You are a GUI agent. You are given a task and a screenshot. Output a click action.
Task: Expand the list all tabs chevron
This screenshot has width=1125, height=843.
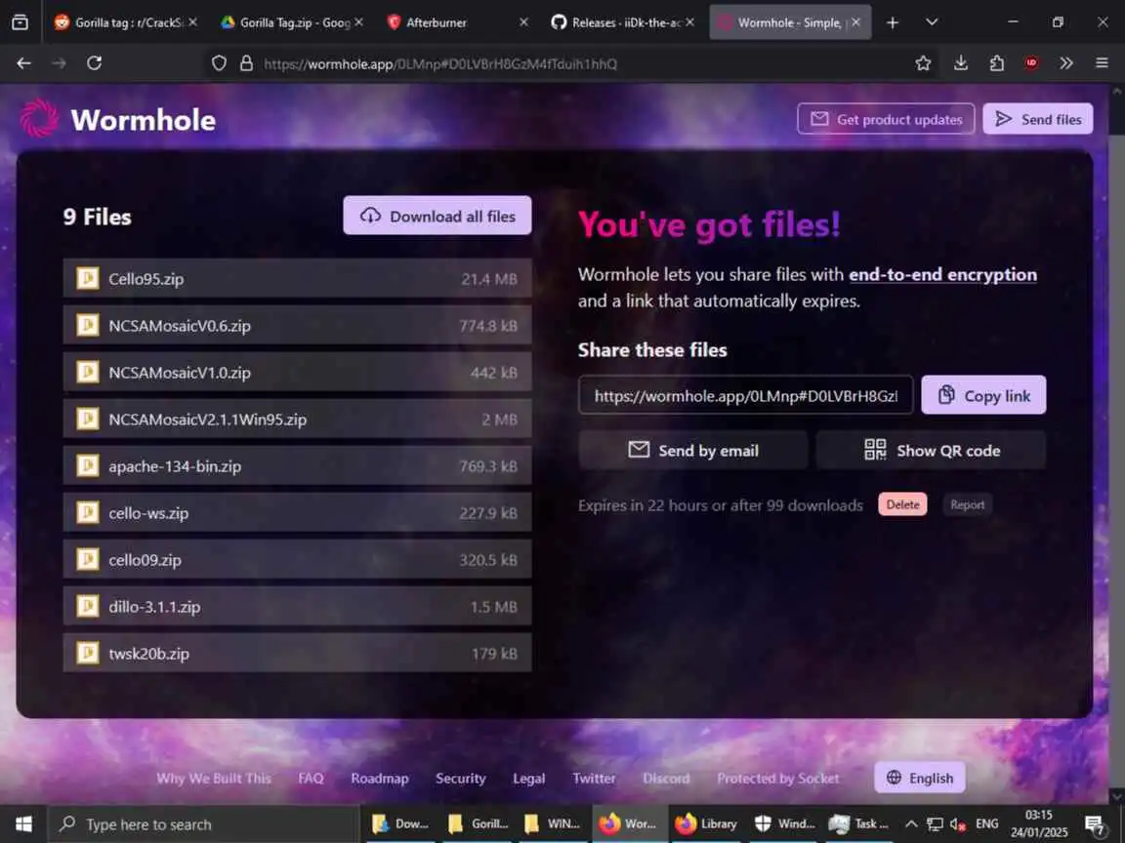point(932,22)
